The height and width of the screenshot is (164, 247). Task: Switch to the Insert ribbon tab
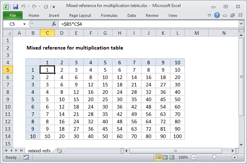[54, 15]
